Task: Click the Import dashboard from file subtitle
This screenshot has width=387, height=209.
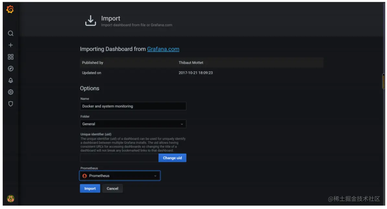Action: (137, 25)
